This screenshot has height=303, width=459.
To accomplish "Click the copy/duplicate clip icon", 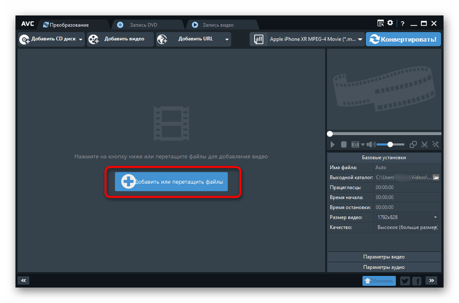I will (x=413, y=144).
